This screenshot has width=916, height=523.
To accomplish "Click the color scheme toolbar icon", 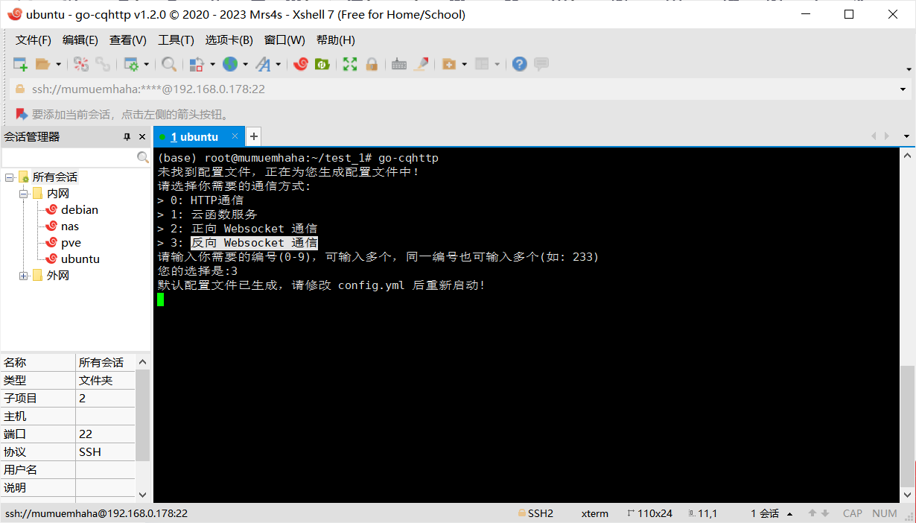I will [x=197, y=64].
